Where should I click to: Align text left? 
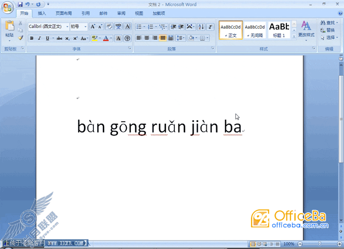pyautogui.click(x=139, y=38)
